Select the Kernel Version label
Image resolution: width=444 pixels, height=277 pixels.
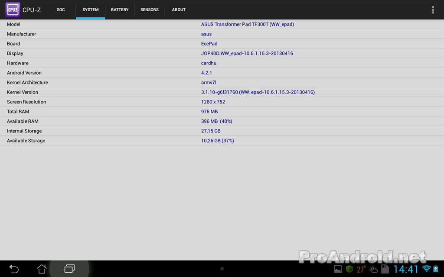(x=23, y=92)
